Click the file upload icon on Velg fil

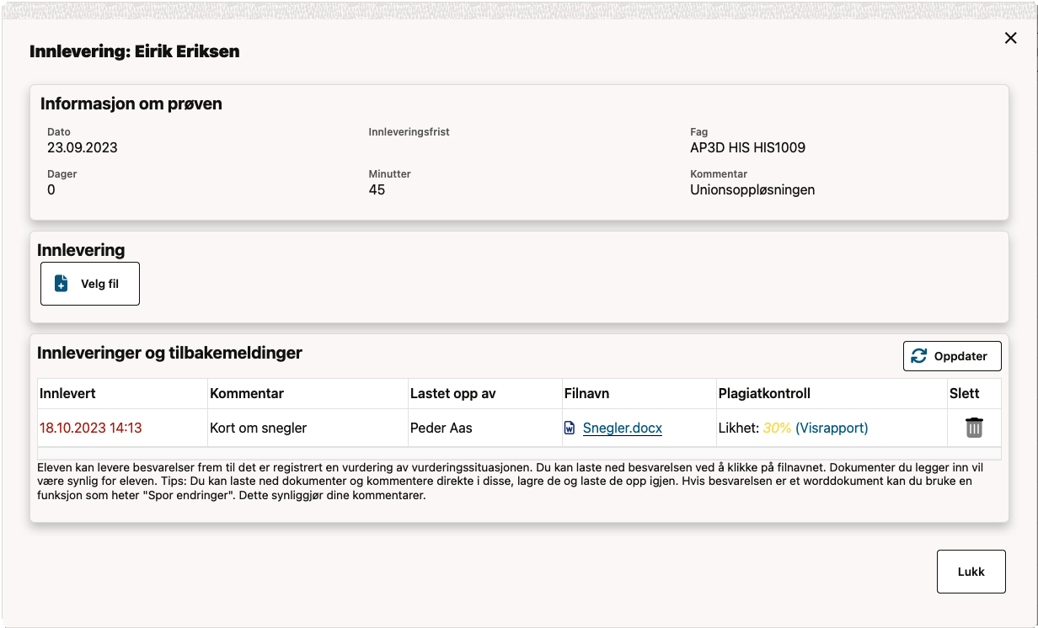coord(60,284)
